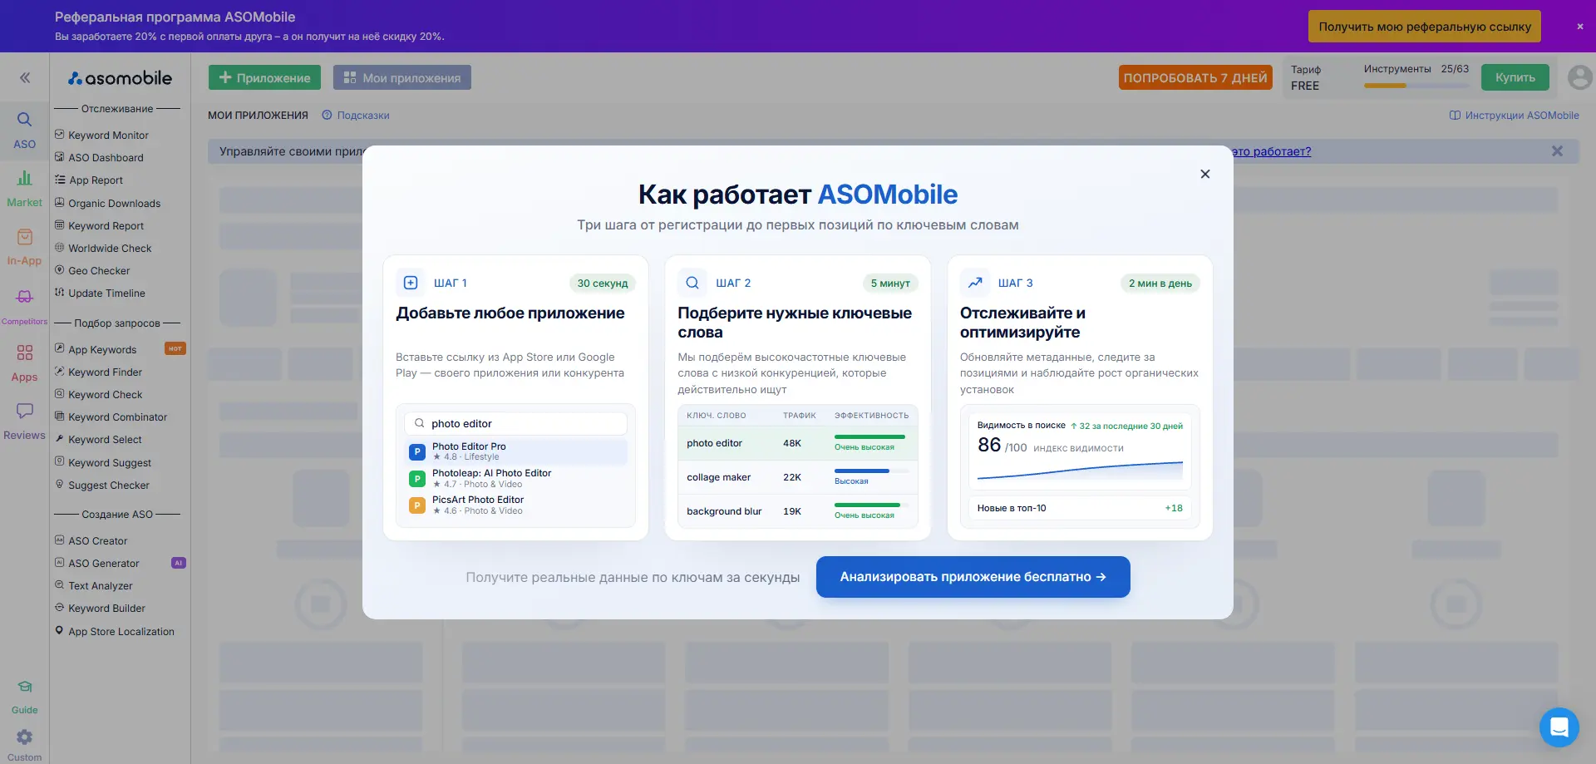Open ASO Creator in sidebar
Image resolution: width=1596 pixels, height=764 pixels.
pyautogui.click(x=97, y=540)
